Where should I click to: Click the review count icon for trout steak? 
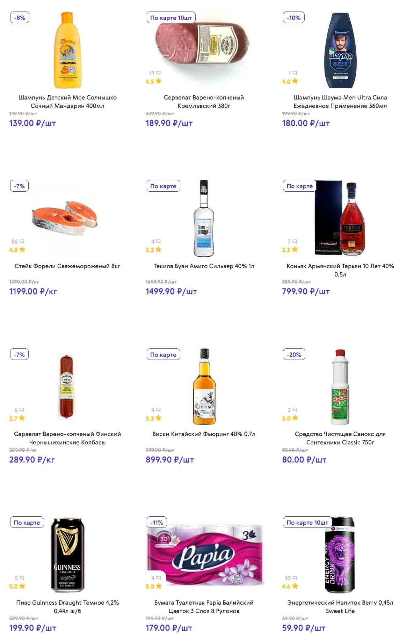(22, 242)
